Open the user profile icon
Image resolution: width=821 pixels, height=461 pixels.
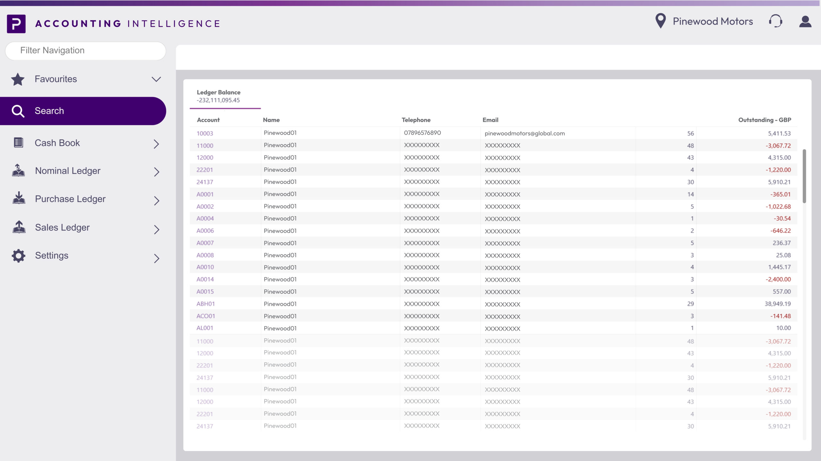click(805, 22)
